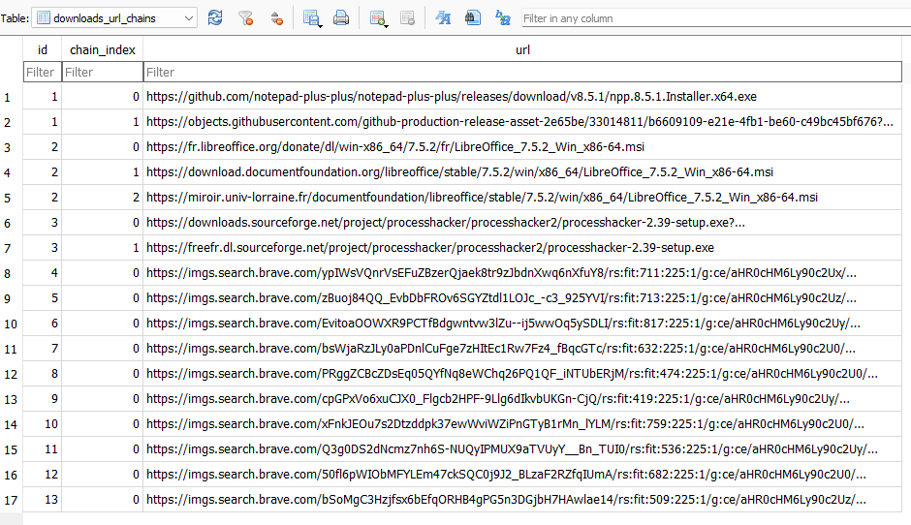This screenshot has height=525, width=911.
Task: Click the id column filter box
Action: coord(43,72)
